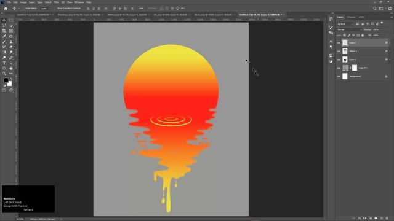
Task: Select the Hand tool
Action: point(11,68)
